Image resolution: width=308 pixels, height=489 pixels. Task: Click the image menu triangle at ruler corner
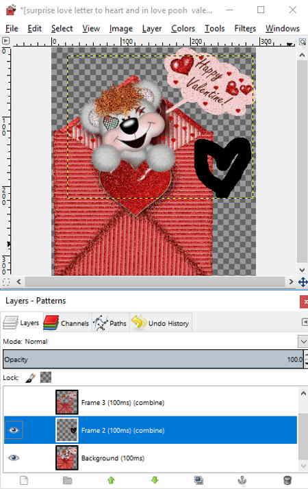[x=5, y=41]
